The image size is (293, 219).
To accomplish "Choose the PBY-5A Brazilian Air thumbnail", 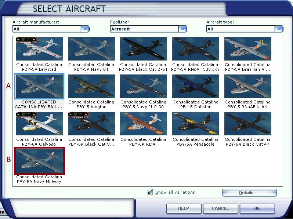I will point(248,49).
